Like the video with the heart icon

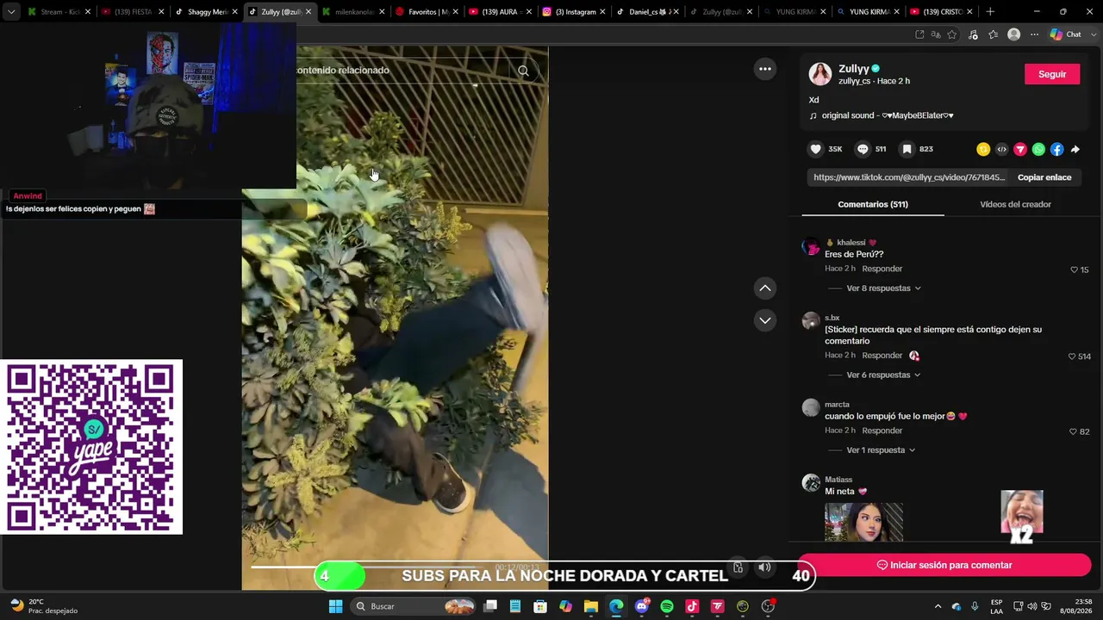pos(816,149)
